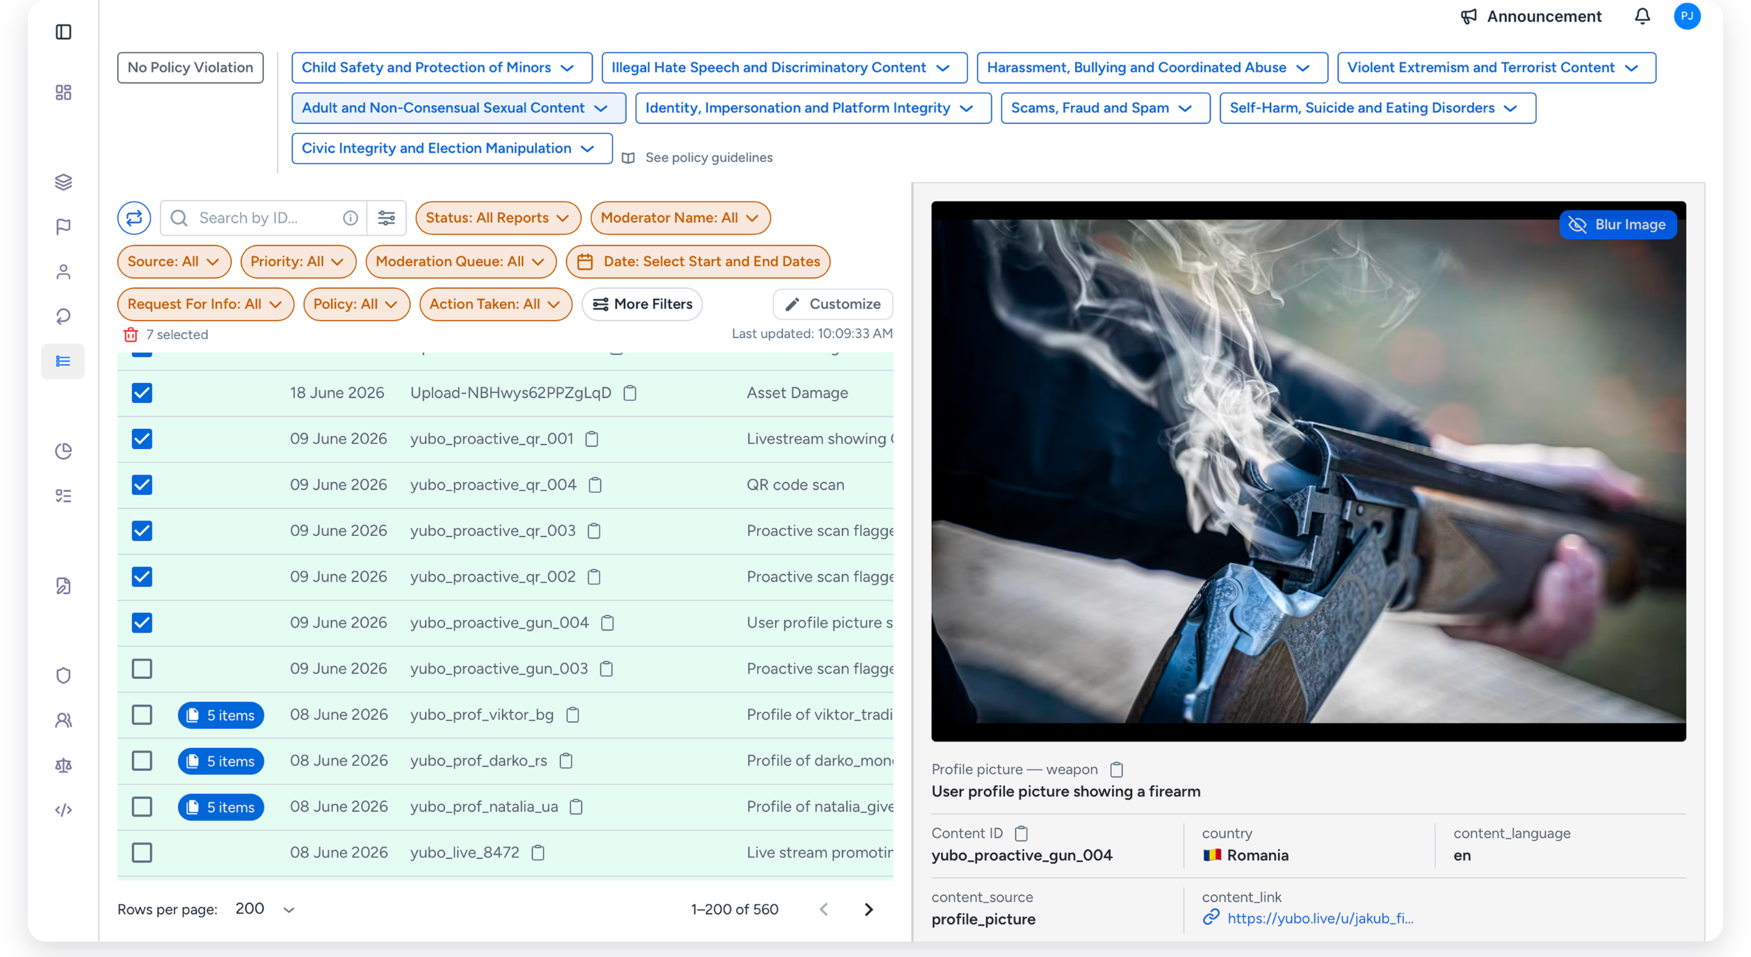Expand Adult and Non-Consensual Sexual Content

click(458, 108)
